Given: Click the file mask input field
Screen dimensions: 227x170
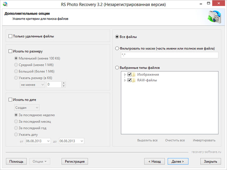Looking at the screenshot, I should click(170, 55).
